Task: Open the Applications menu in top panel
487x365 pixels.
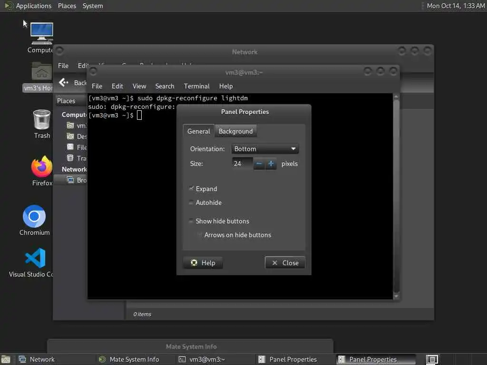Action: [34, 6]
